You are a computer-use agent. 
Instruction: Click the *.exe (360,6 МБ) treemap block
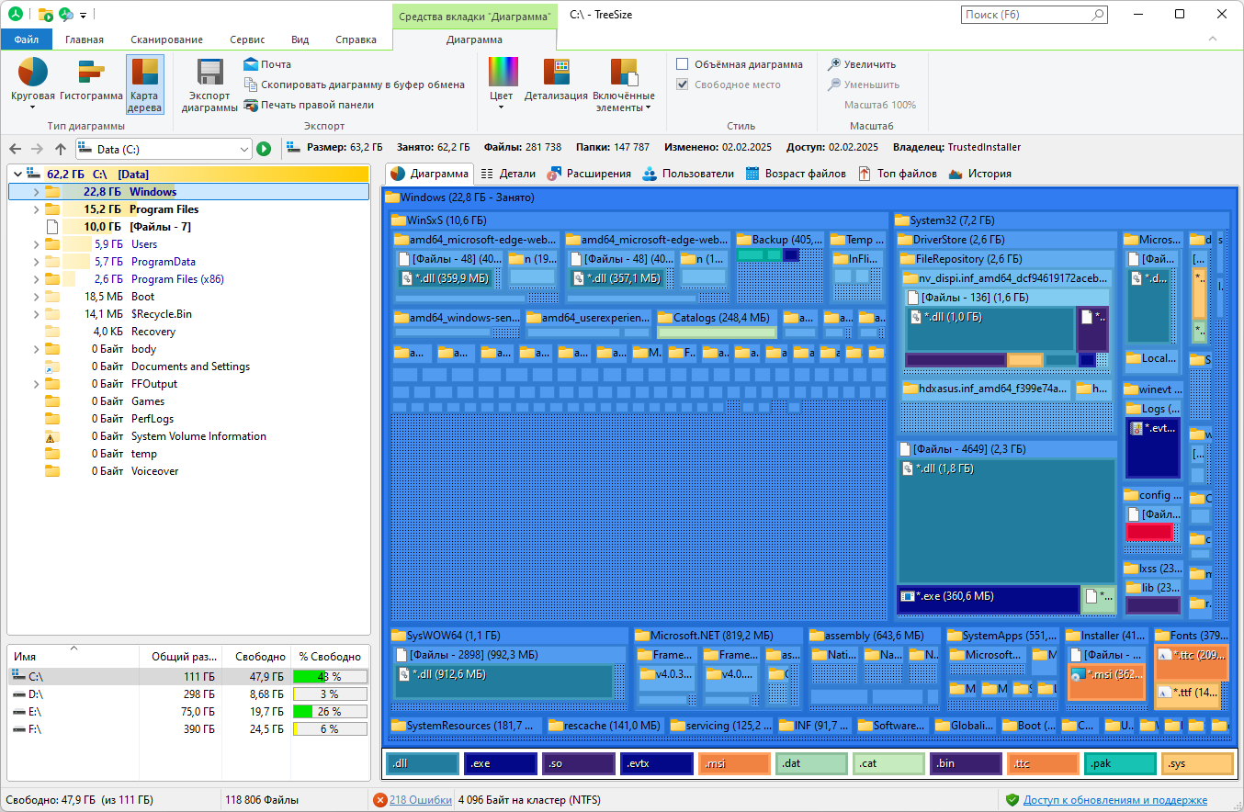click(x=988, y=599)
